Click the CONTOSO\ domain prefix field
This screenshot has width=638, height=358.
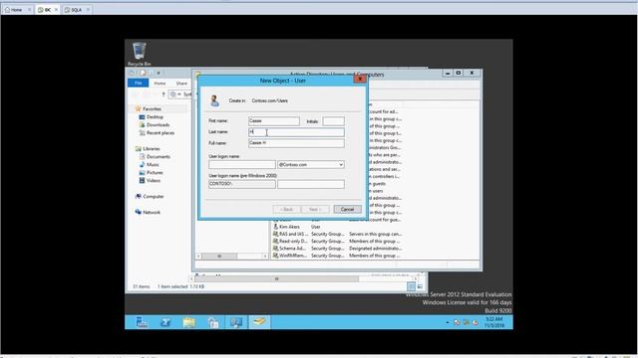point(242,184)
